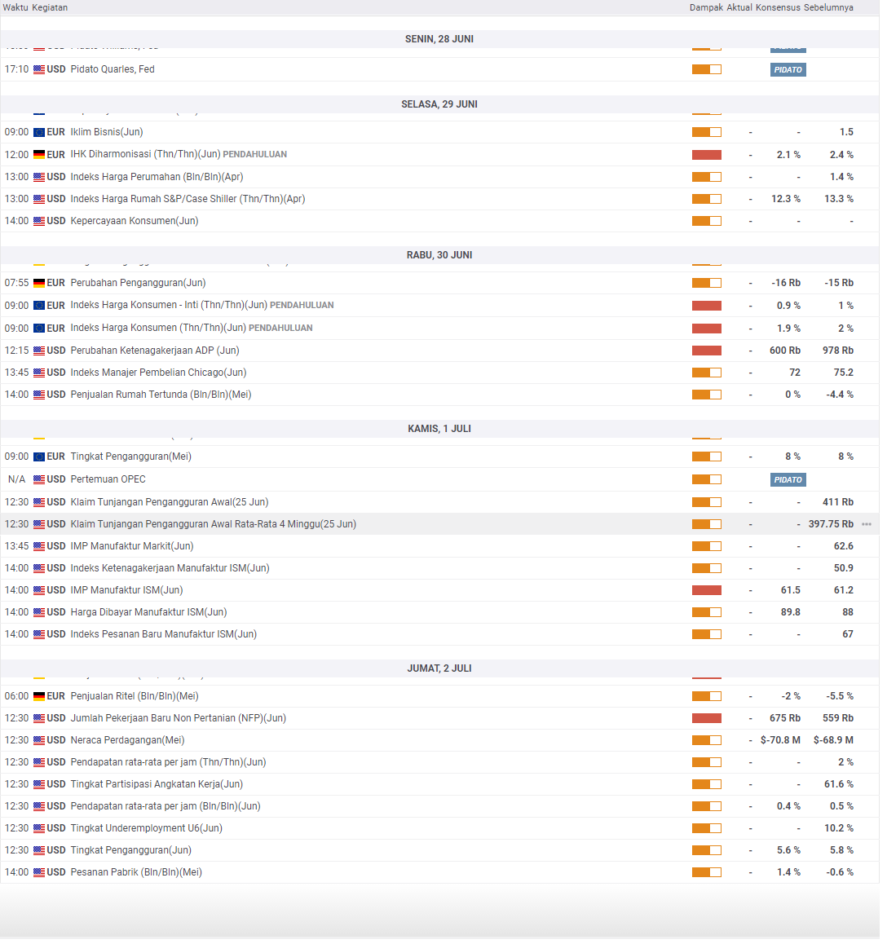887x944 pixels.
Task: Click the US flag beside Pidato Quarles, Fed
Action: point(39,70)
